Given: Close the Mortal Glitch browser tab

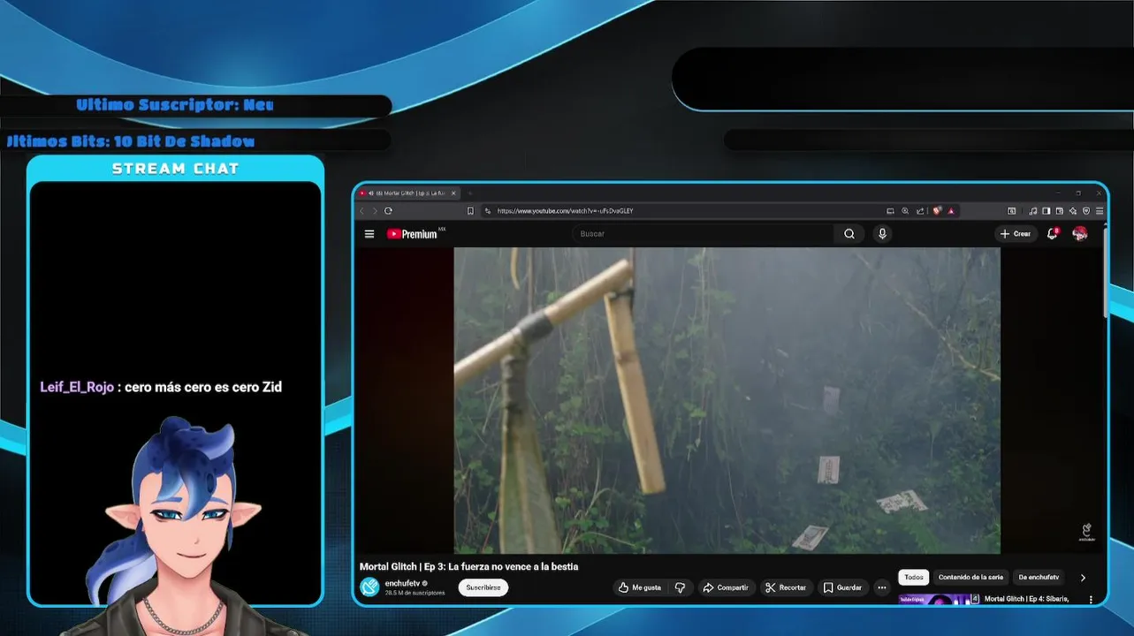Looking at the screenshot, I should point(453,193).
